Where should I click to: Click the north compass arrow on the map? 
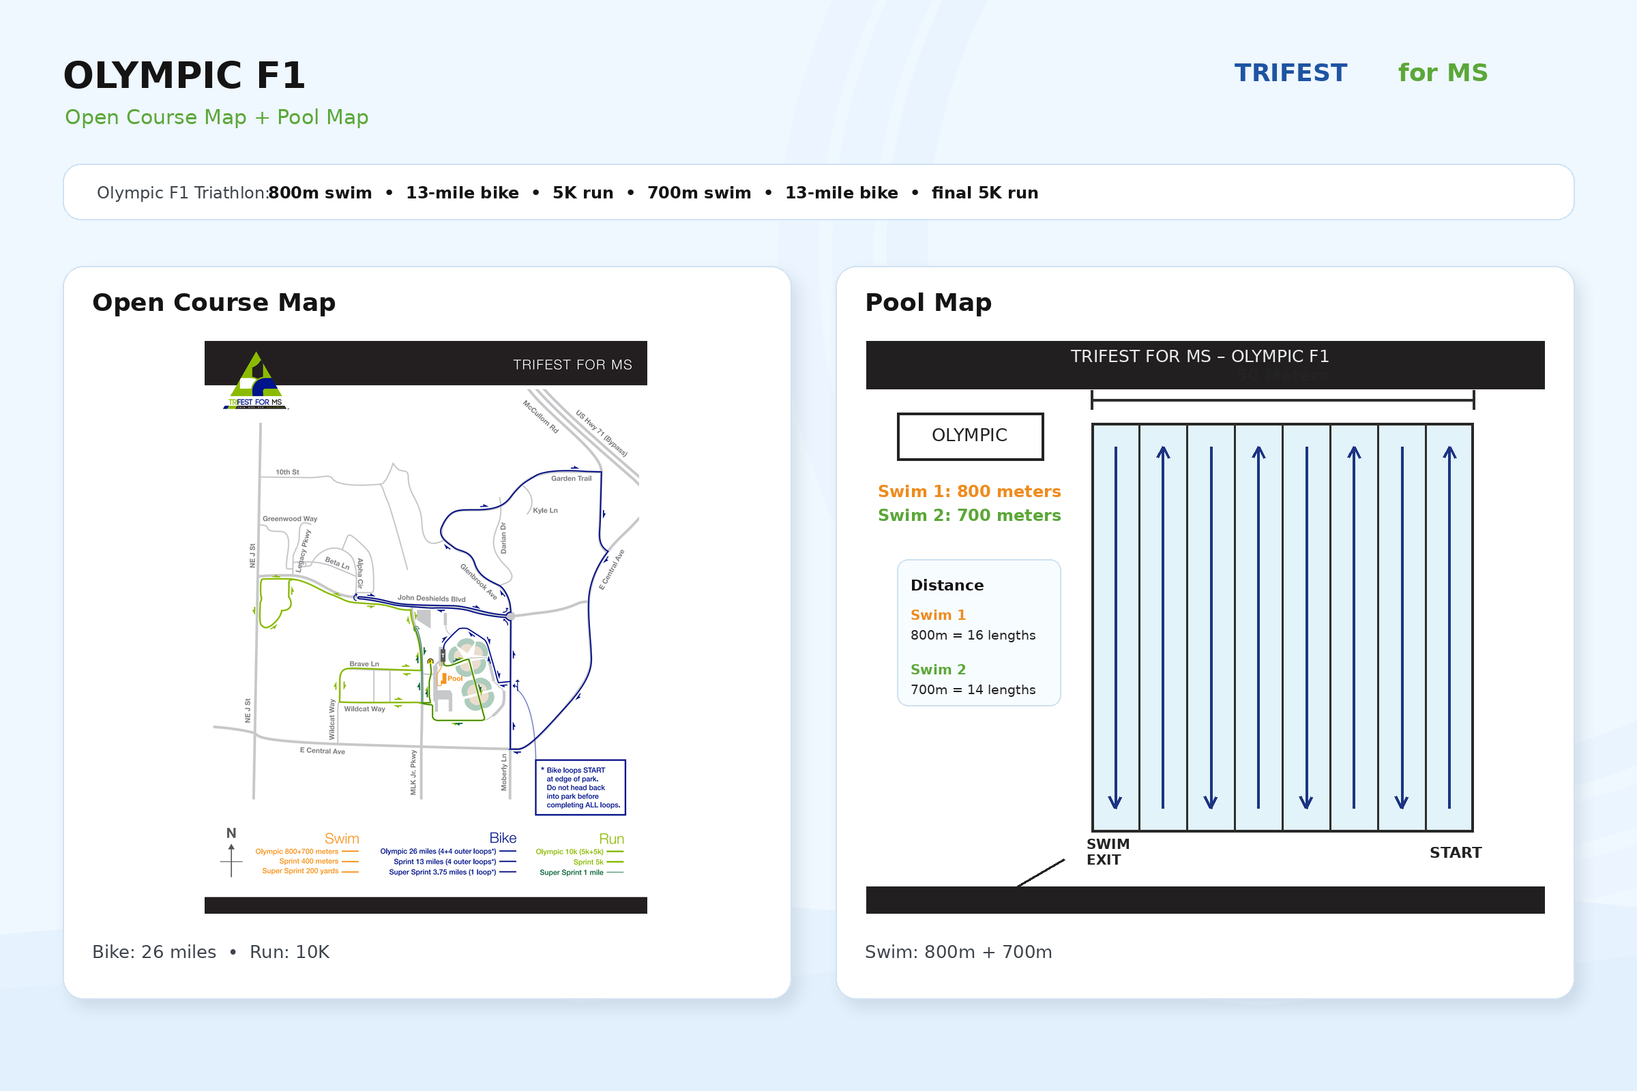[231, 853]
